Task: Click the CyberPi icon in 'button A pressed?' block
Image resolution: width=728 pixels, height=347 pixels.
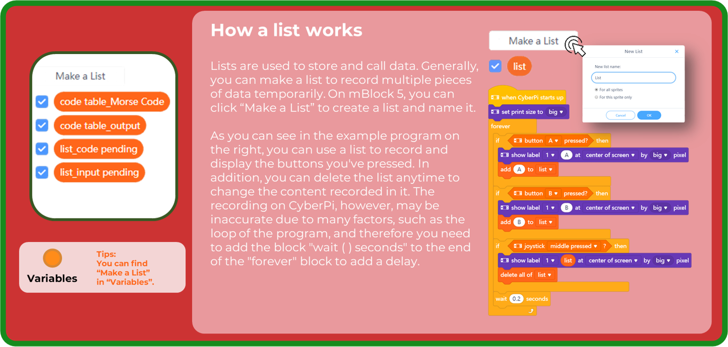Action: [x=517, y=141]
